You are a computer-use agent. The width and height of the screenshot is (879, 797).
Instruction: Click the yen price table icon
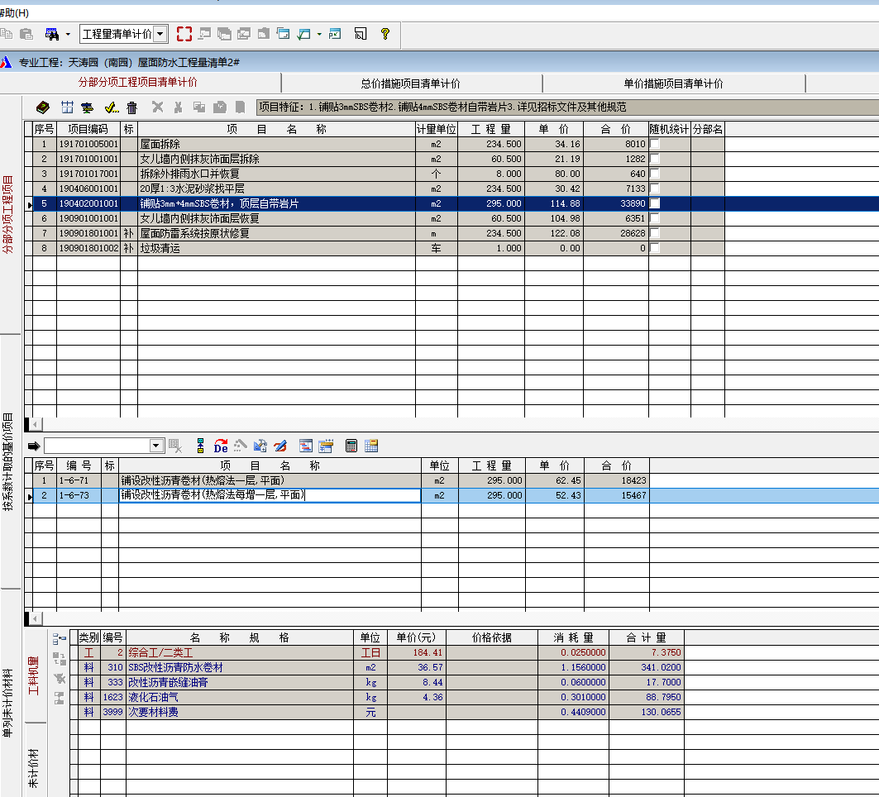coord(326,446)
